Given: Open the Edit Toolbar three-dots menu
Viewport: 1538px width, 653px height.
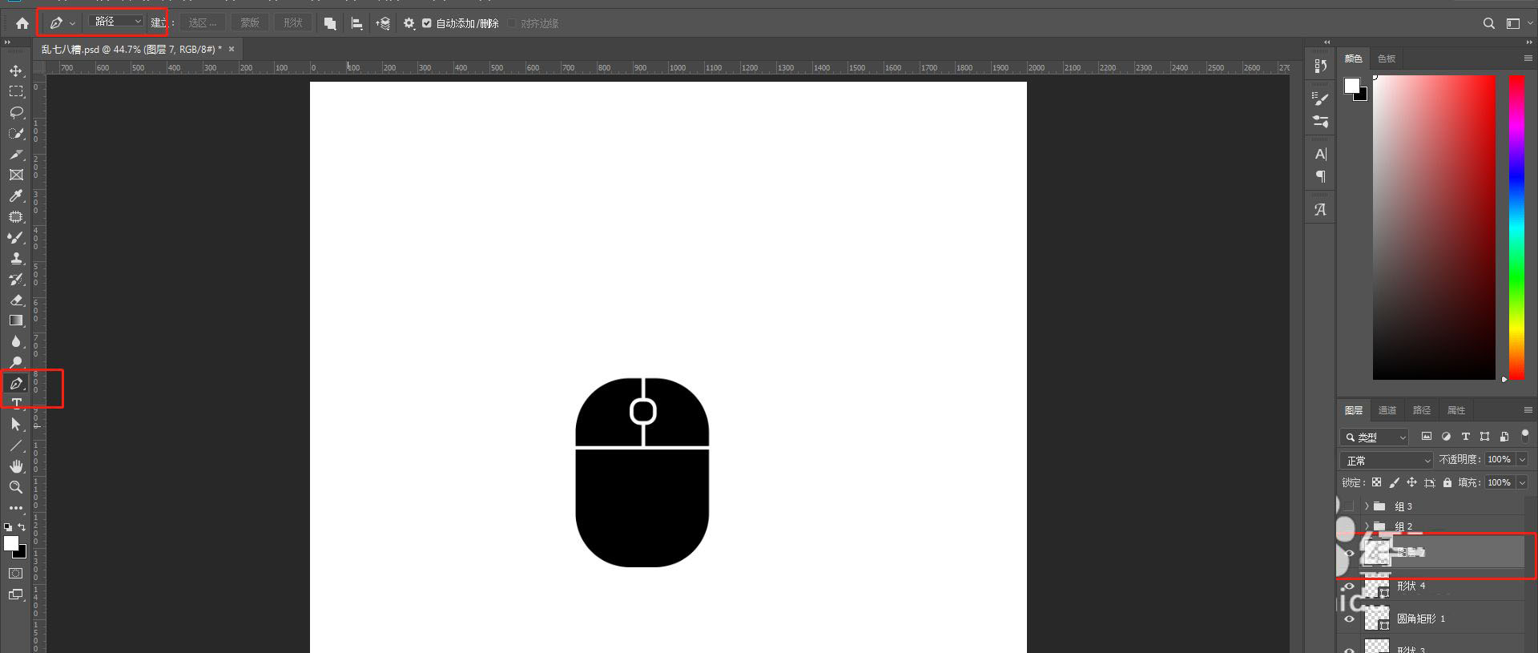Looking at the screenshot, I should tap(16, 507).
